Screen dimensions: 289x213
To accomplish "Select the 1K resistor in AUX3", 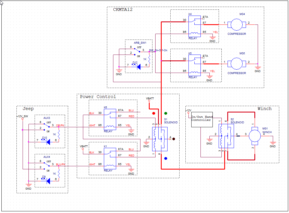I will coord(59,135).
